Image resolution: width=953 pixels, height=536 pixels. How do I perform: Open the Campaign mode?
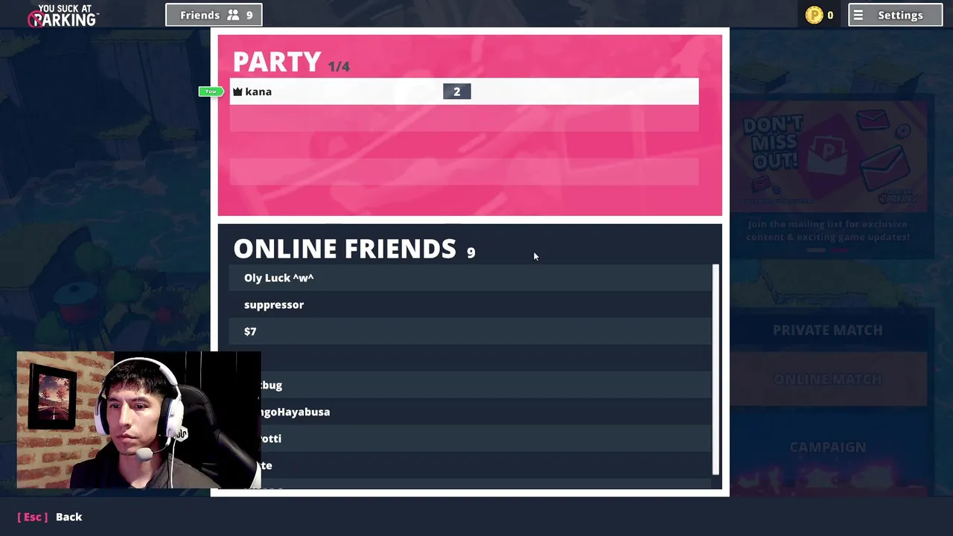[x=827, y=447]
